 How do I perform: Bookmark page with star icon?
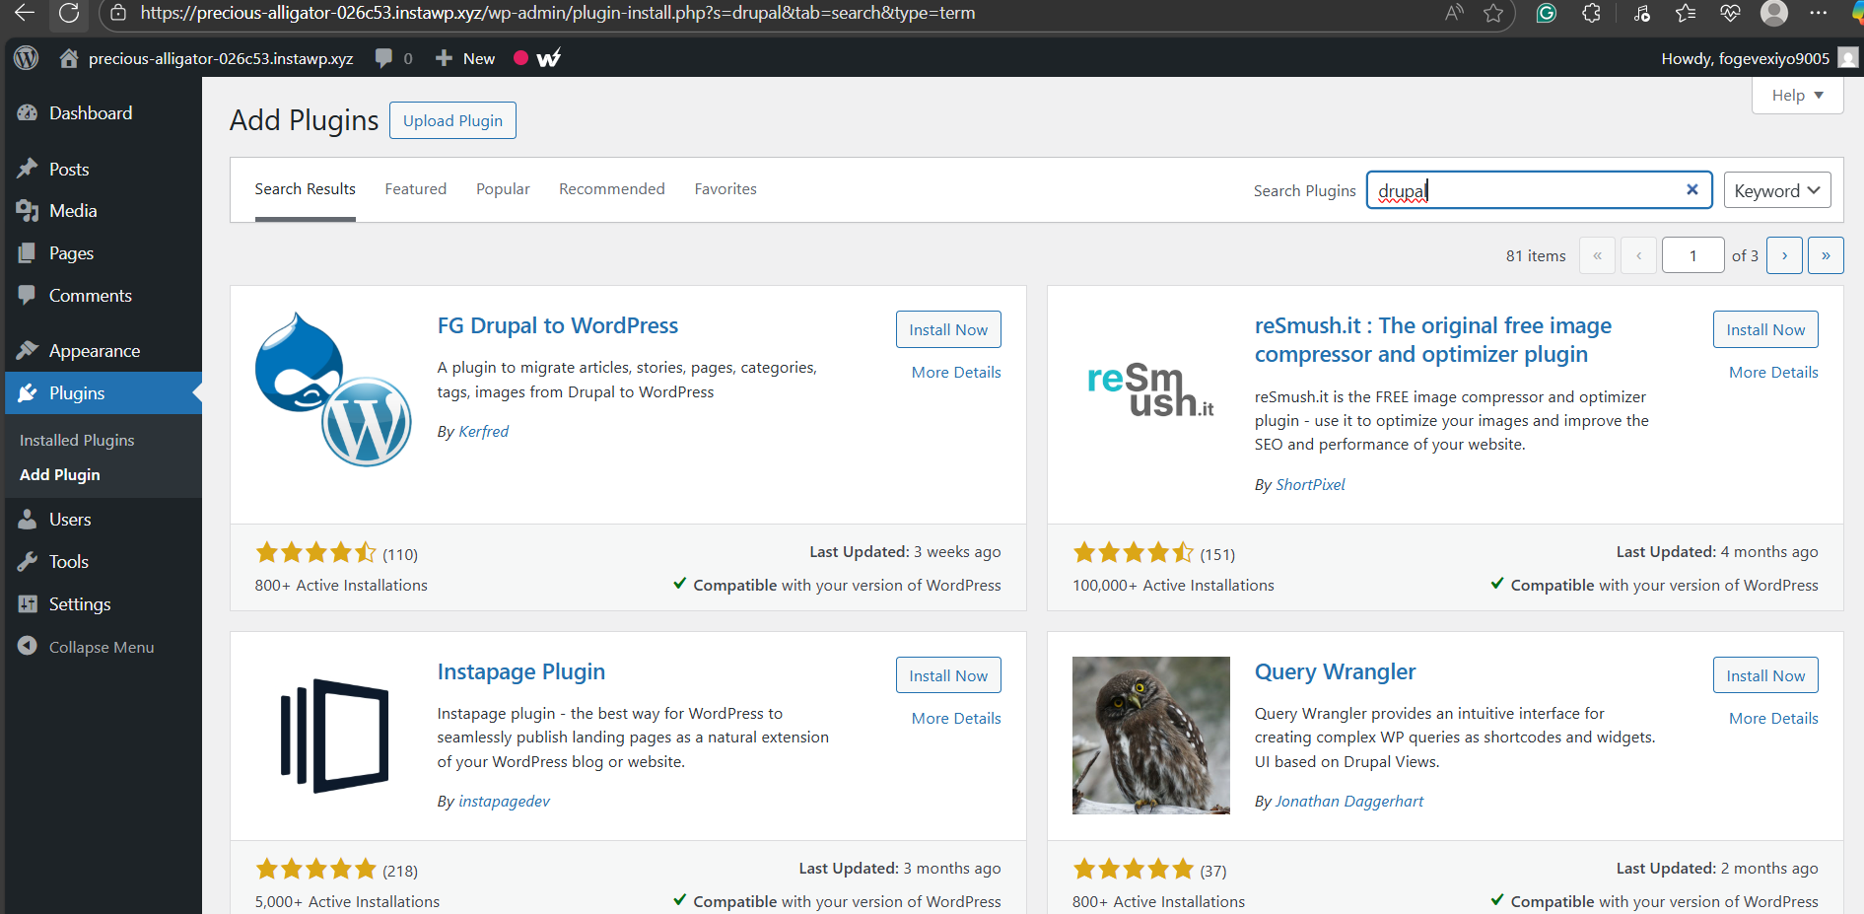click(x=1494, y=13)
